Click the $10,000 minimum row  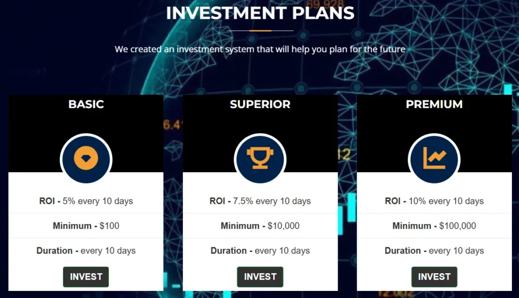point(260,226)
